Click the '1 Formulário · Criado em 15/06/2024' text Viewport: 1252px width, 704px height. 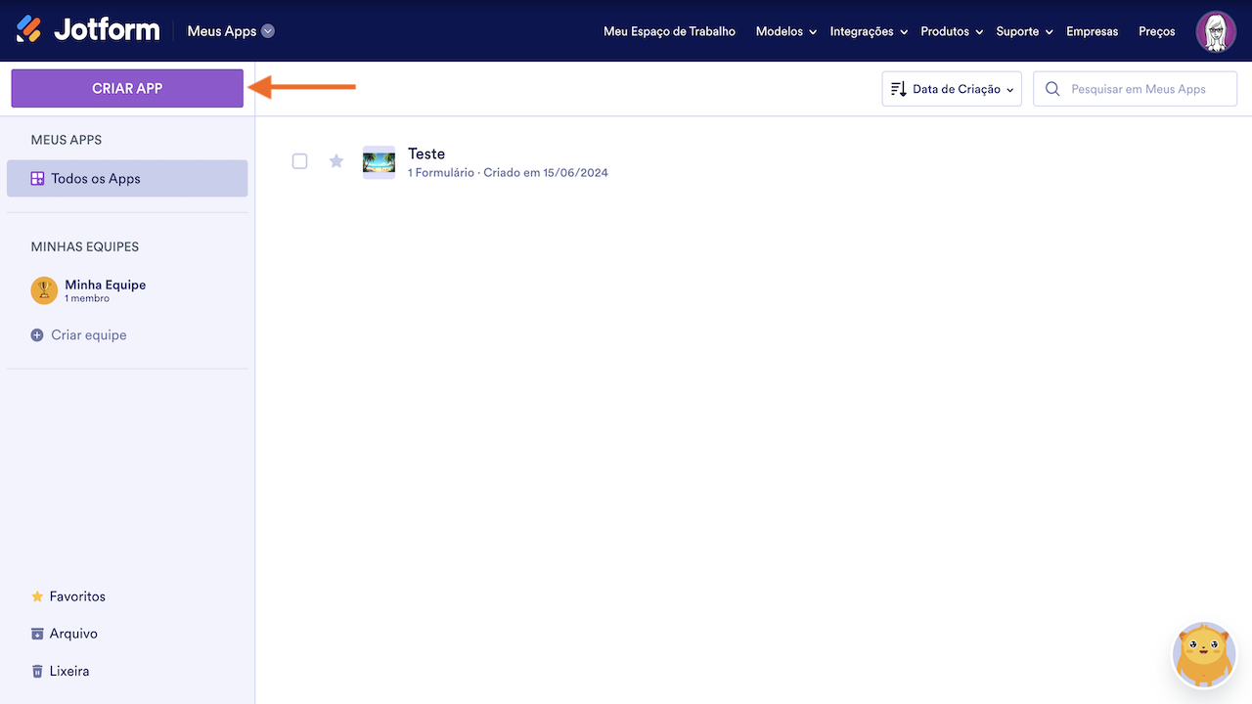[508, 173]
